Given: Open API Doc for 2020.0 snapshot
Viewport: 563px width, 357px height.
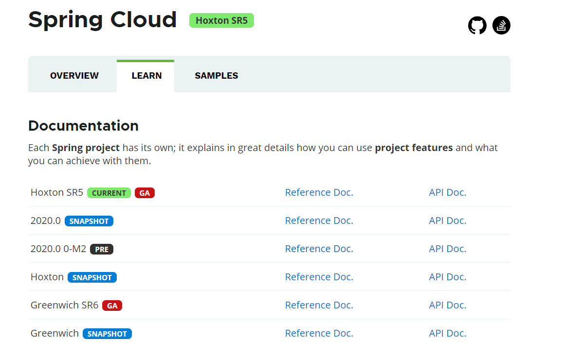Looking at the screenshot, I should [447, 221].
